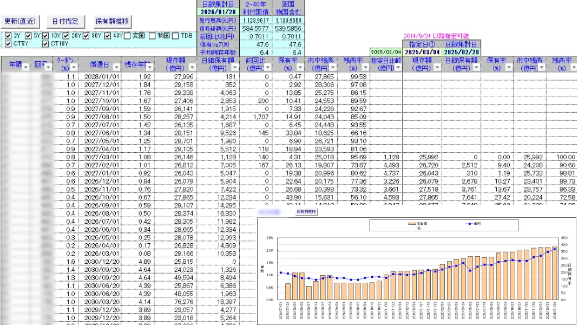Open the 日銀保有額 filter dropdown next to 前回比
578x325 pixels.
click(235, 68)
